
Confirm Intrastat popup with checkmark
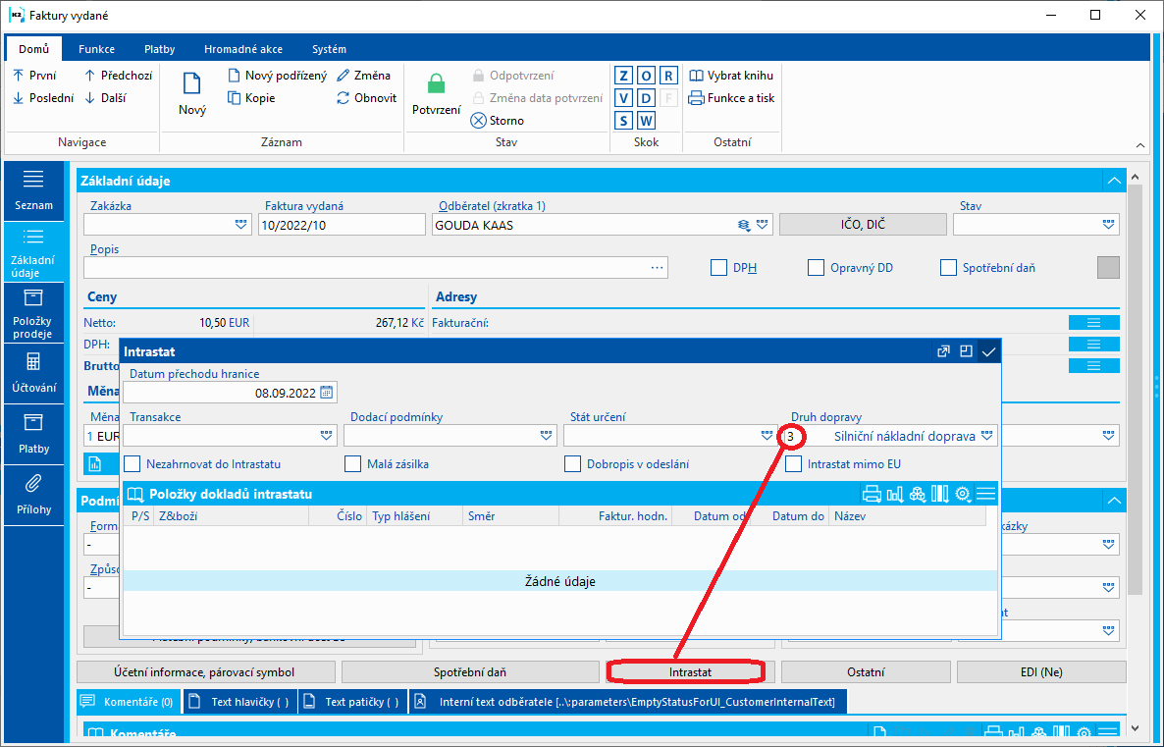coord(988,351)
